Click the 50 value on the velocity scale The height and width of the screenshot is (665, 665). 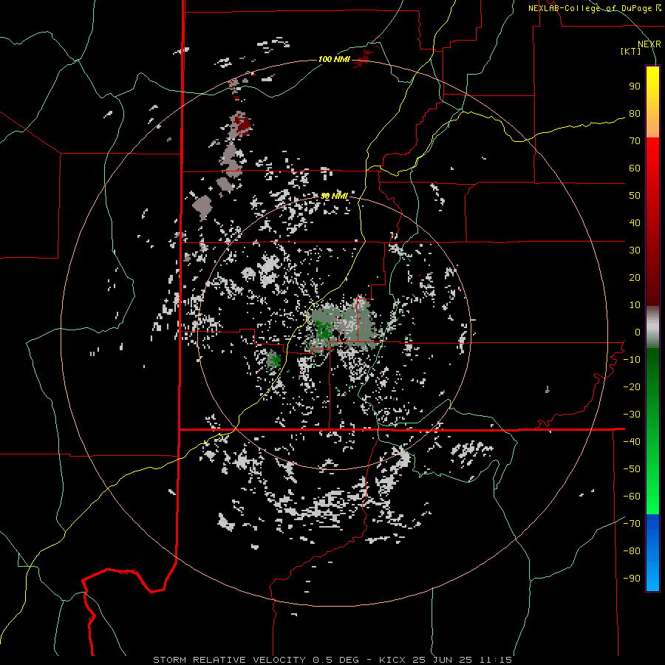[x=635, y=196]
